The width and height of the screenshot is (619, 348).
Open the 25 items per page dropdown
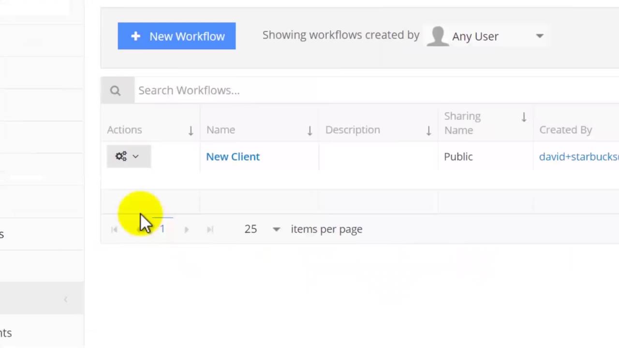(276, 229)
